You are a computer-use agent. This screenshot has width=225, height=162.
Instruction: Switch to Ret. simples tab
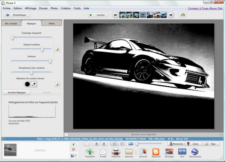coord(11,24)
